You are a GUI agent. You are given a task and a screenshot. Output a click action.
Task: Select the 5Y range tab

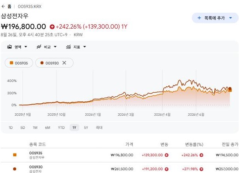[x=86, y=128]
